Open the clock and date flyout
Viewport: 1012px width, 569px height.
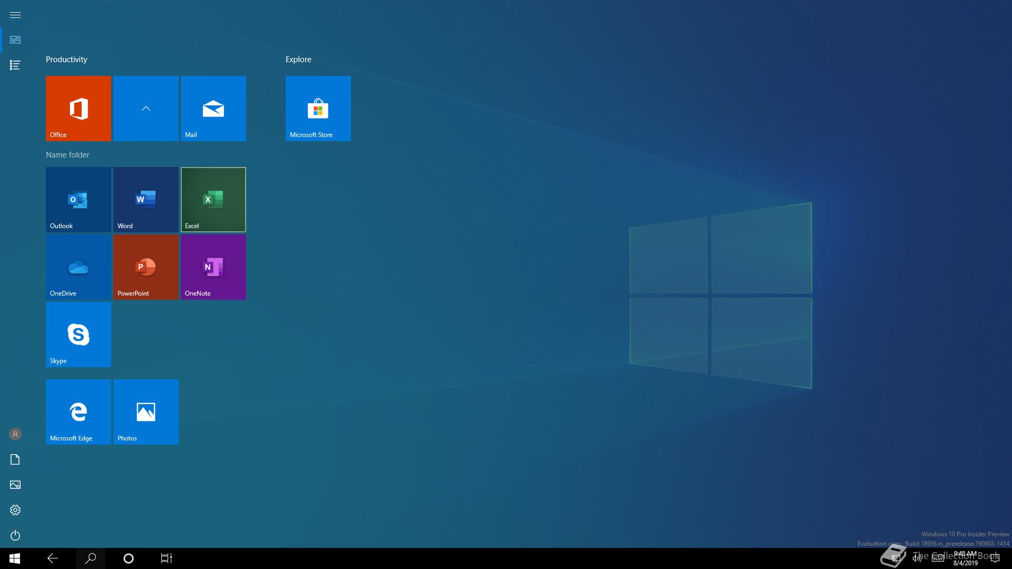click(965, 558)
